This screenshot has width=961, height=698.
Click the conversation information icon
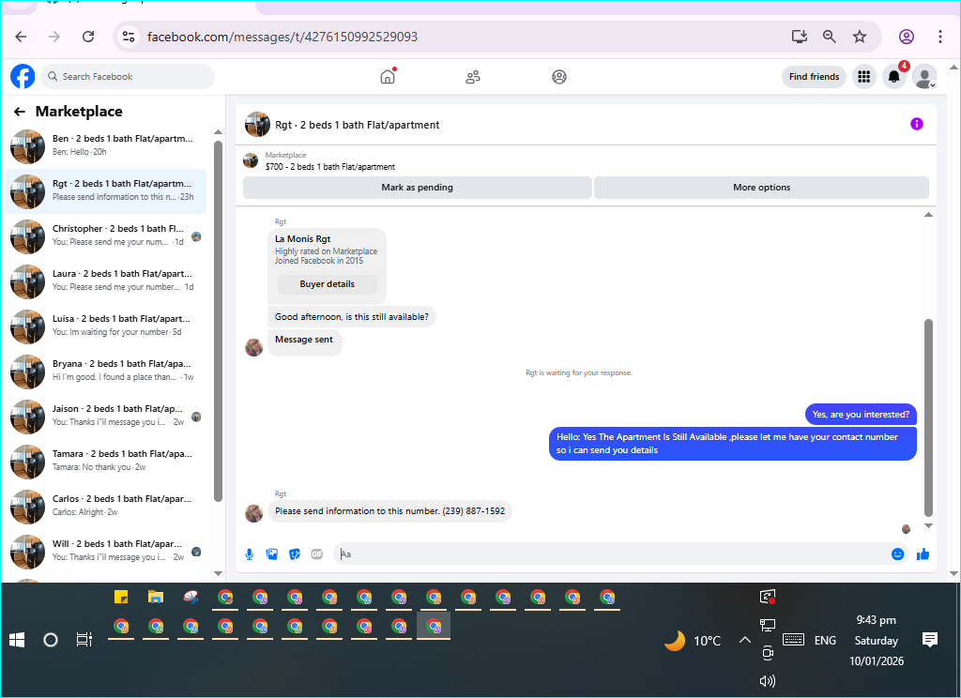coord(916,124)
